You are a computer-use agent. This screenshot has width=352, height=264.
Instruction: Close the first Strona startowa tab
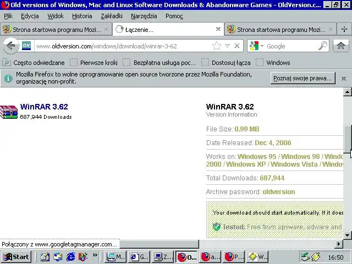pos(106,29)
